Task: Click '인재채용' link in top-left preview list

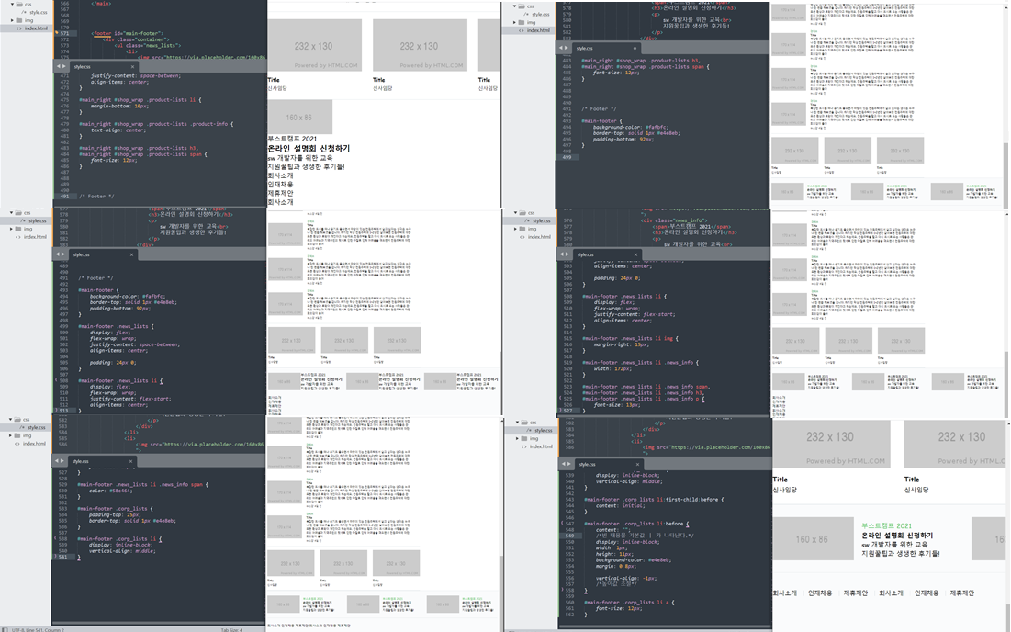Action: pyautogui.click(x=280, y=185)
